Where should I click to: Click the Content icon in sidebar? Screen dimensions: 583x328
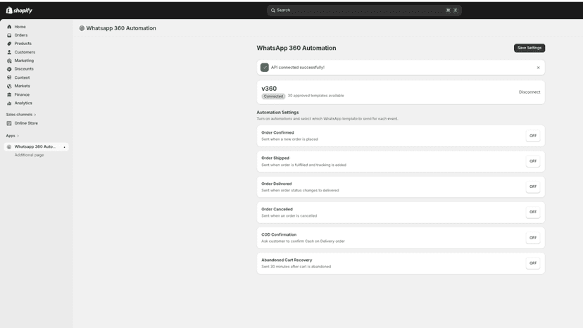(x=9, y=77)
